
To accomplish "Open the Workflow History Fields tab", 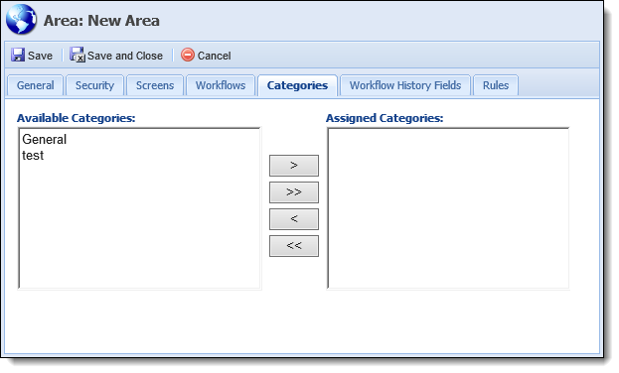I will (x=405, y=85).
